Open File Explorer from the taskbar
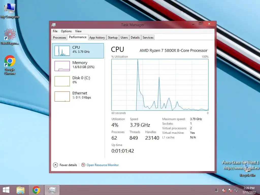 click(21, 190)
